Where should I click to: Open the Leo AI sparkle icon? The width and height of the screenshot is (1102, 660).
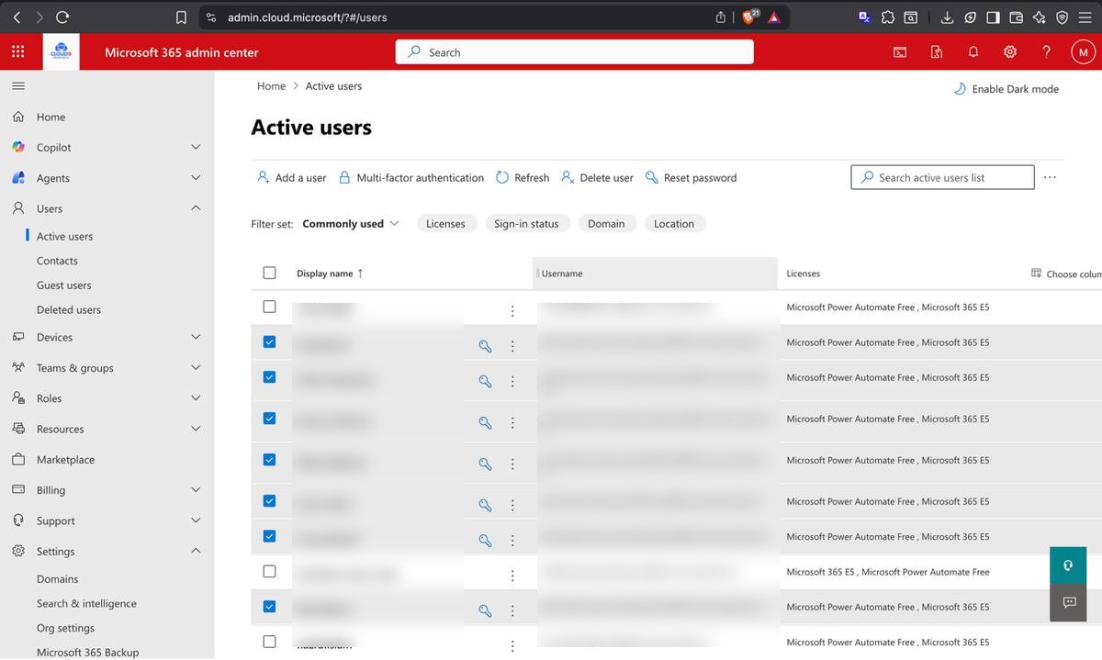[1039, 17]
